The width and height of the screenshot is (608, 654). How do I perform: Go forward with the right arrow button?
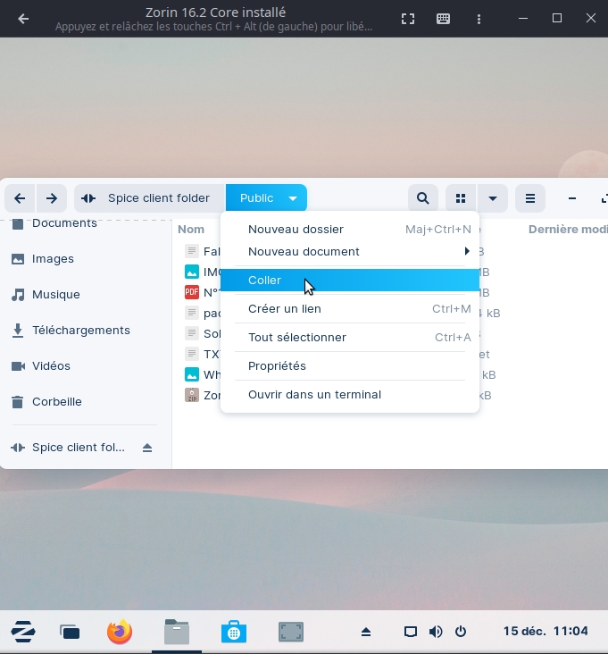point(52,198)
